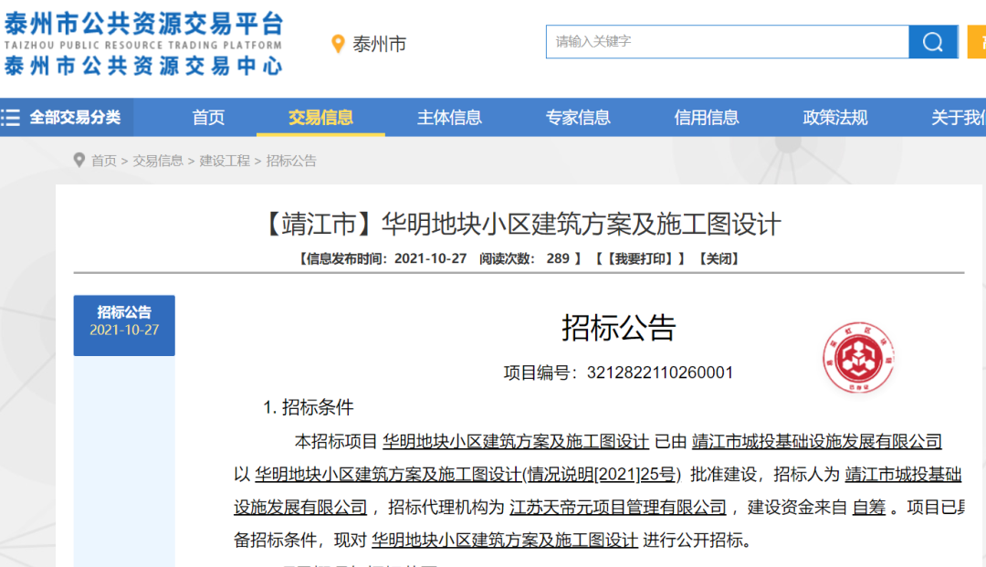Click the 关闭 link under the title
This screenshot has width=986, height=567.
719,258
